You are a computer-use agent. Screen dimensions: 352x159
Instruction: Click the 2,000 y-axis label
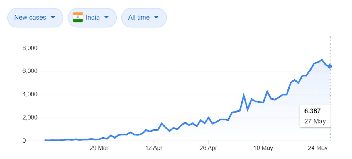click(x=30, y=117)
